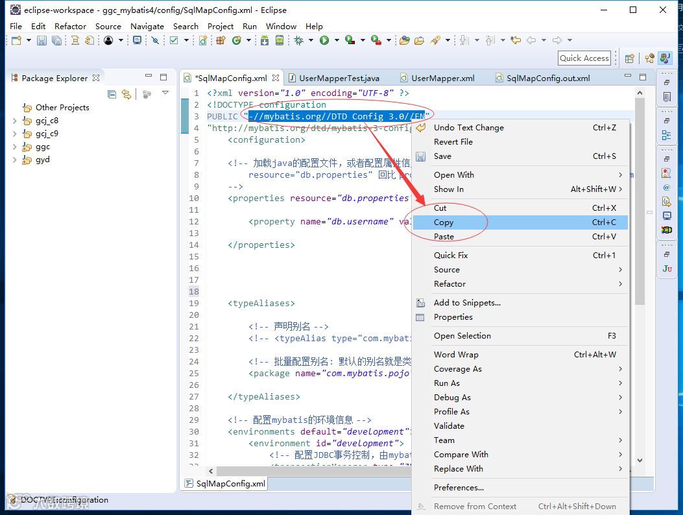This screenshot has width=683, height=515.
Task: Click the Open Perspective icon
Action: (629, 58)
